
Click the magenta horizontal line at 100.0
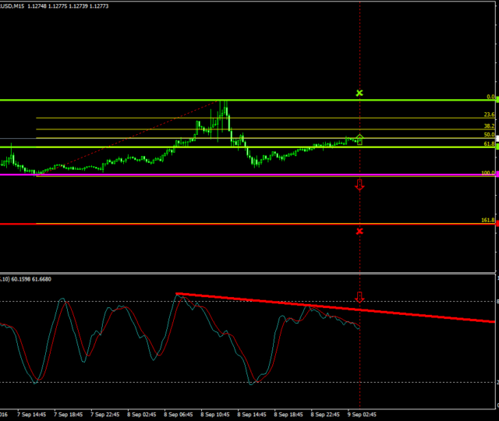[234, 175]
